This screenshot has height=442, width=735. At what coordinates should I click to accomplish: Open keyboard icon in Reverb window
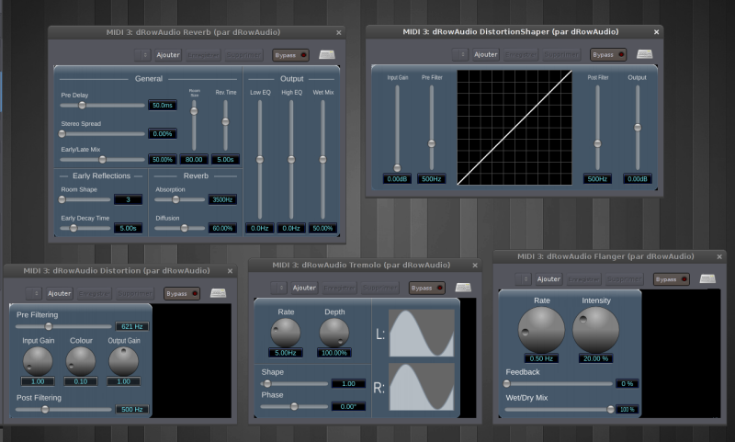pos(327,55)
